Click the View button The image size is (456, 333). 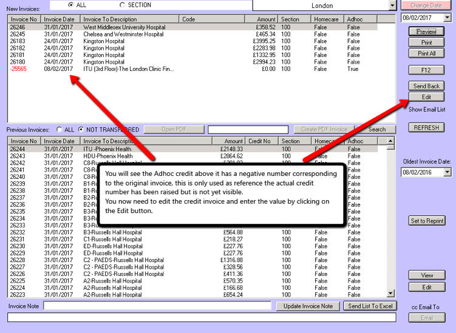(x=426, y=276)
